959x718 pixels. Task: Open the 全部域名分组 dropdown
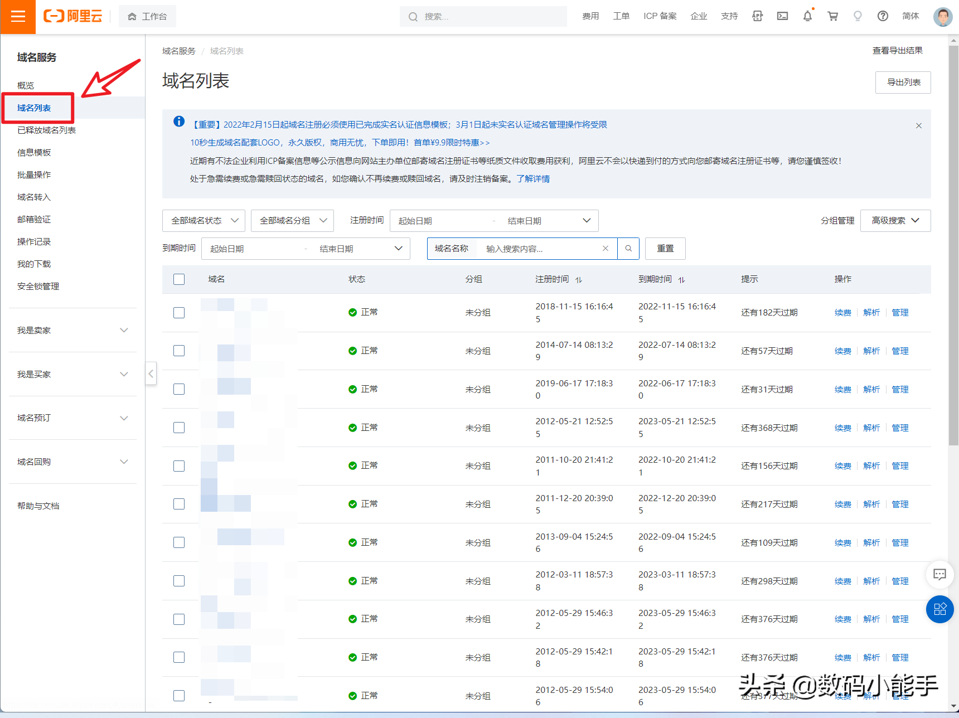click(x=292, y=221)
